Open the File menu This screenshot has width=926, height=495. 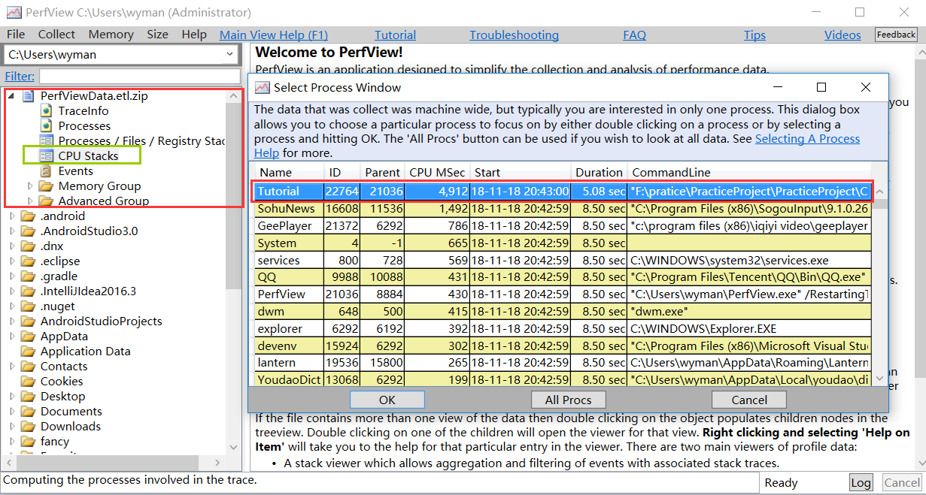tap(16, 35)
